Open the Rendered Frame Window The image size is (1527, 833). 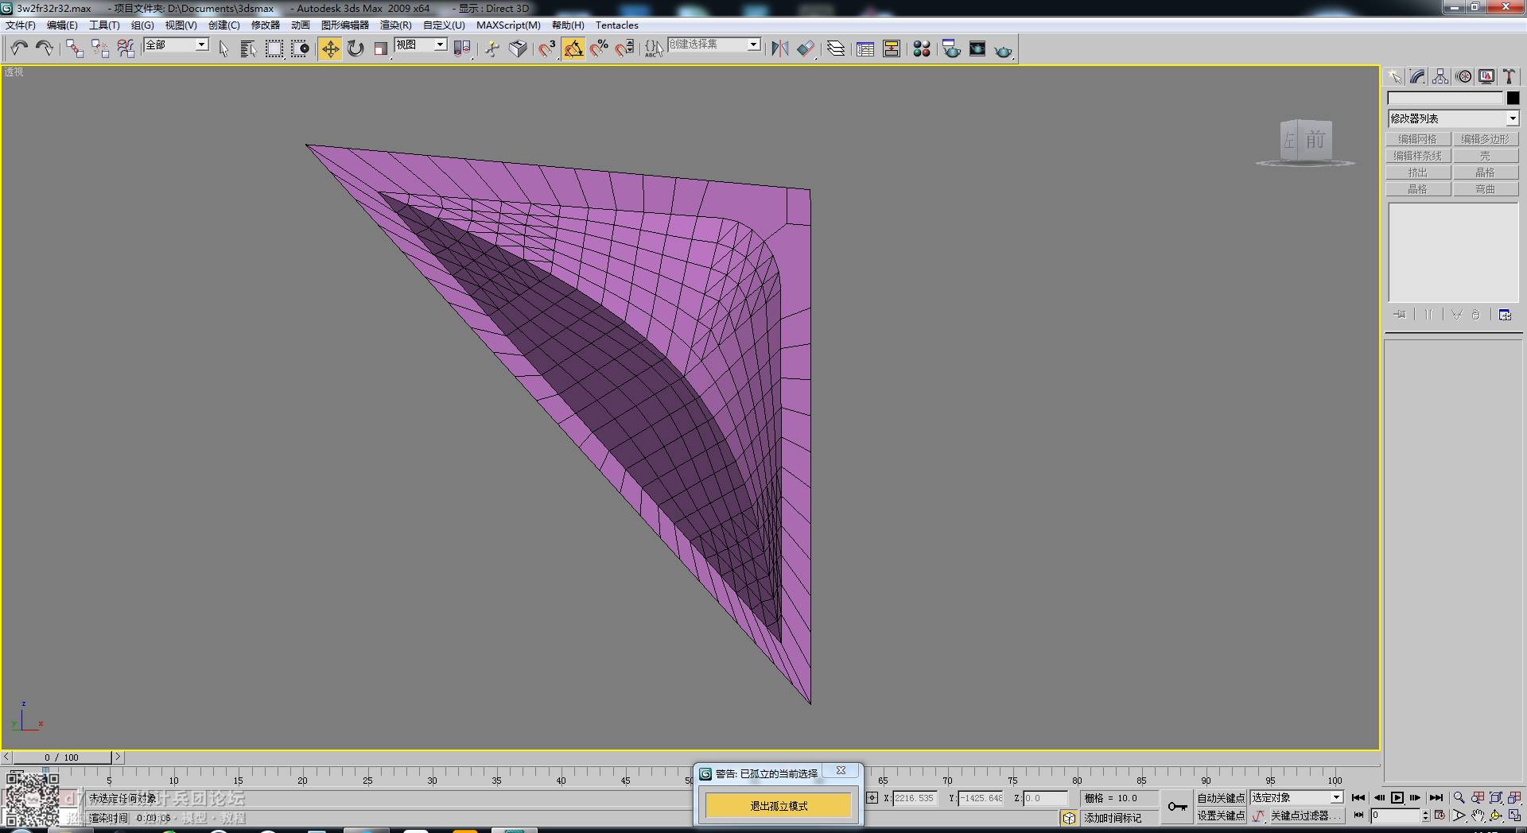977,48
